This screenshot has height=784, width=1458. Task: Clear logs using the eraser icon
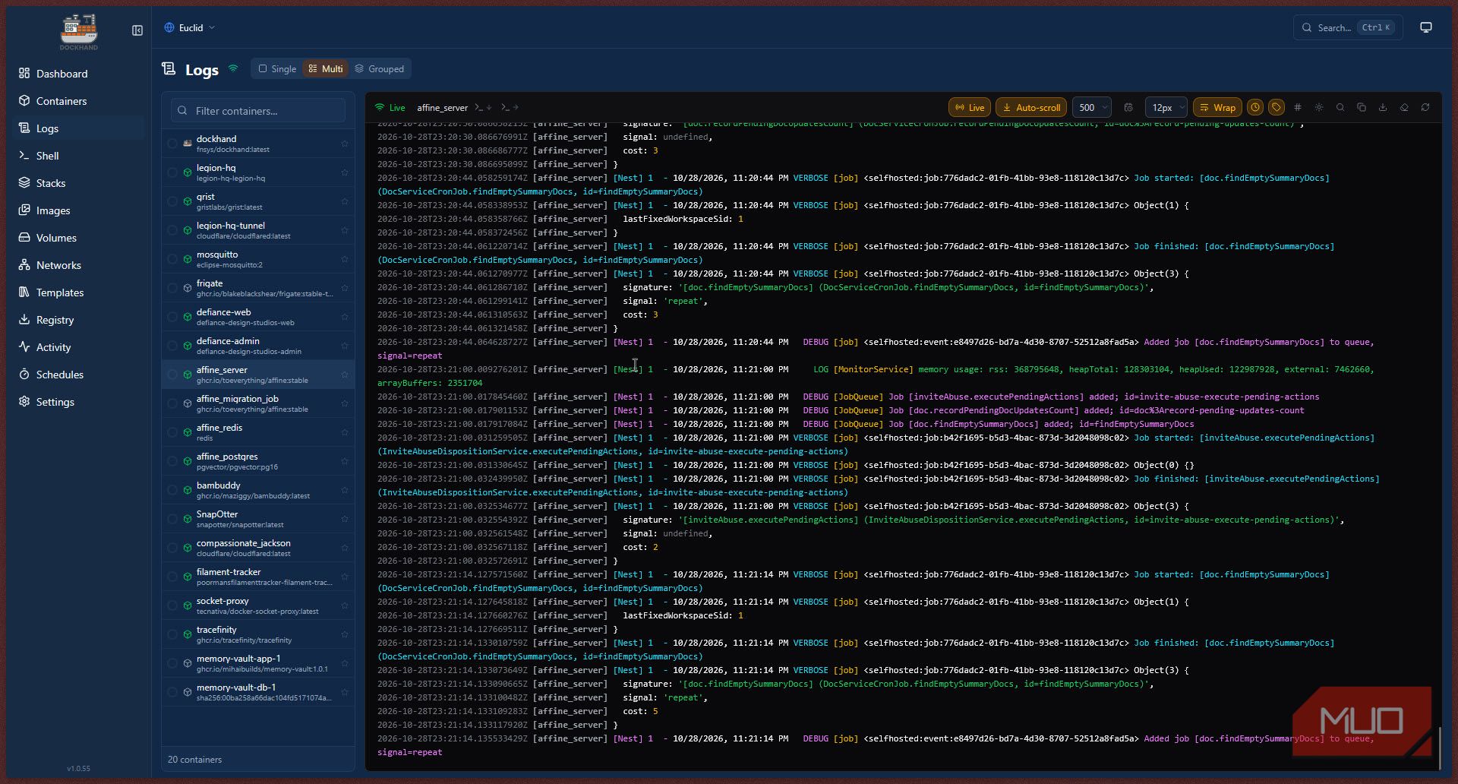(1404, 107)
